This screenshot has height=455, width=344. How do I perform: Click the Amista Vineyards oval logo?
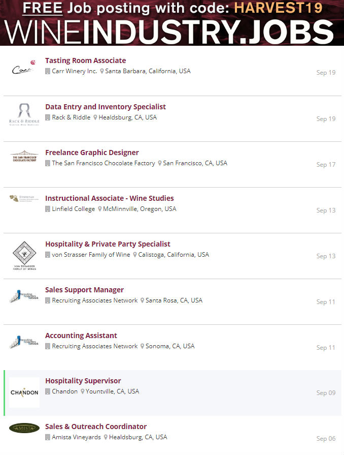pos(24,428)
